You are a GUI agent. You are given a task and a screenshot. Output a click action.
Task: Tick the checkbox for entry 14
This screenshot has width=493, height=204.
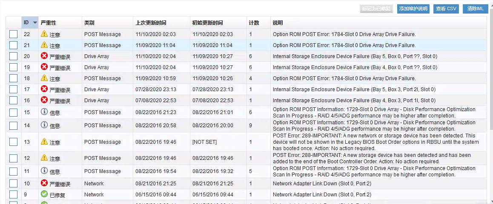click(13, 126)
